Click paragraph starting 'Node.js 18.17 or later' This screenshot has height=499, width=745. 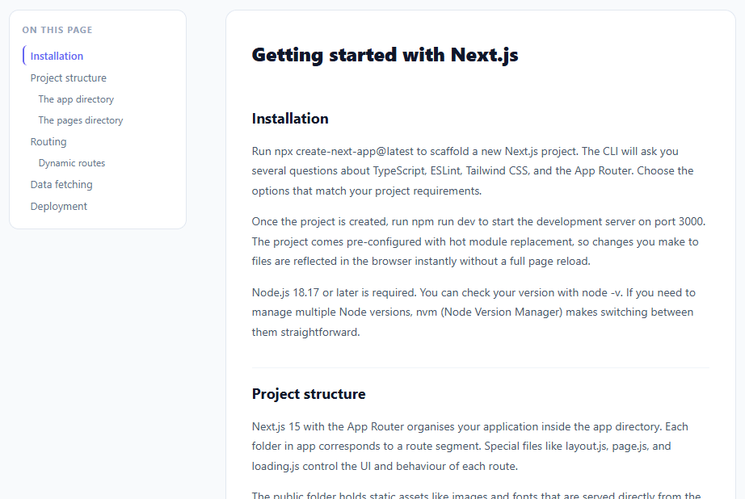(x=480, y=312)
